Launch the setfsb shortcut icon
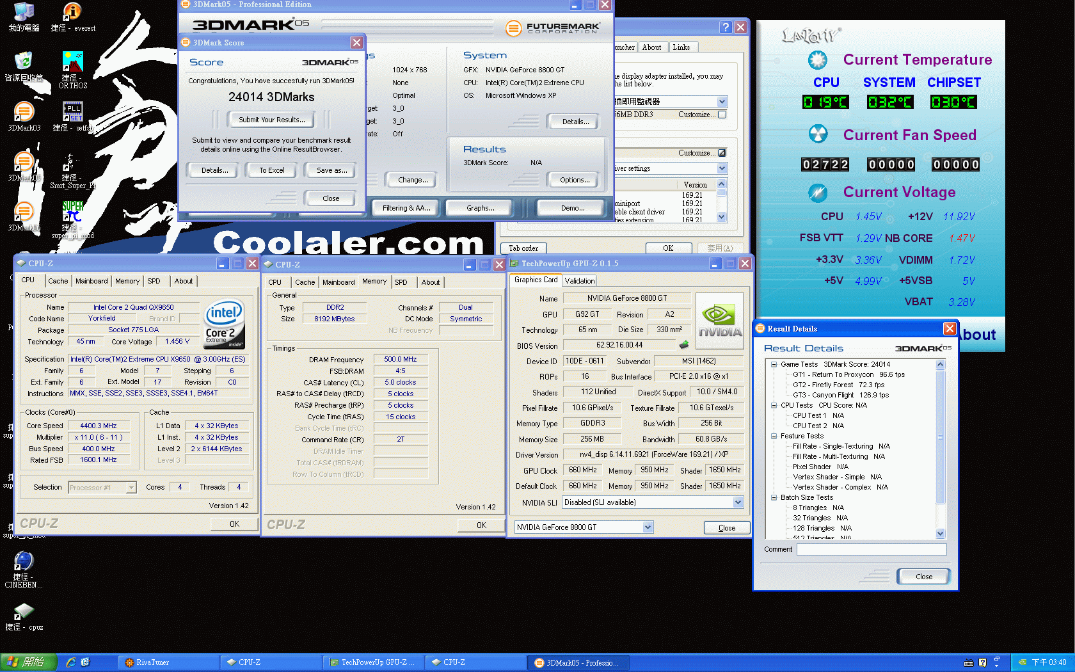 (72, 116)
